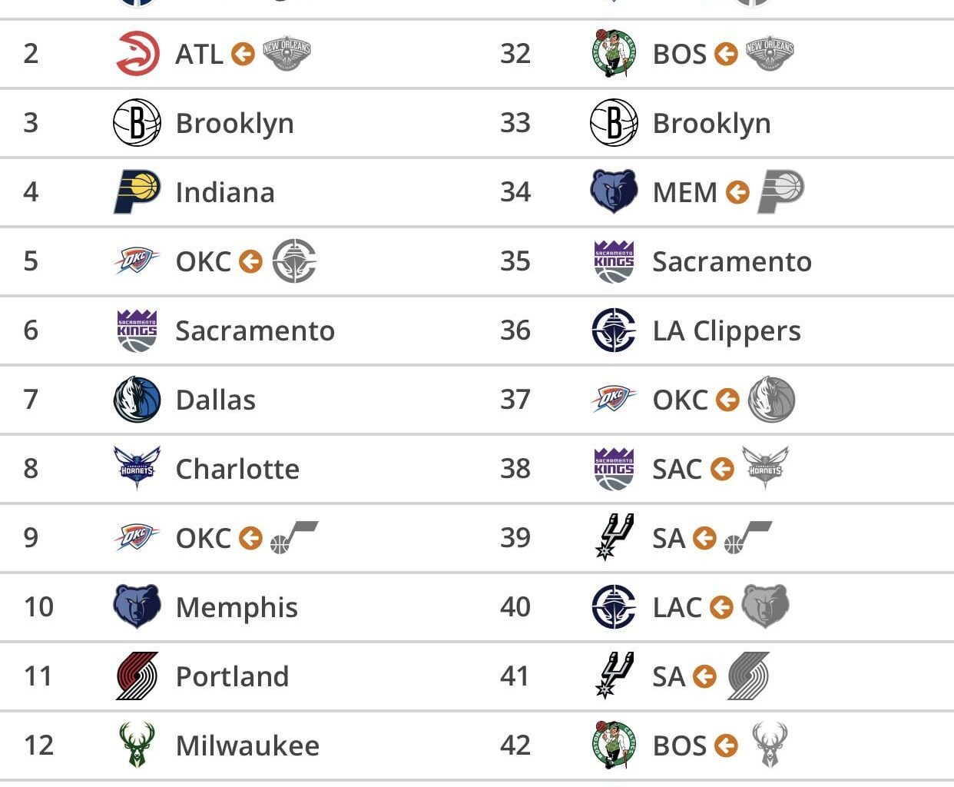Click the gray Jazz logo at pick 9
954x787 pixels.
click(293, 536)
